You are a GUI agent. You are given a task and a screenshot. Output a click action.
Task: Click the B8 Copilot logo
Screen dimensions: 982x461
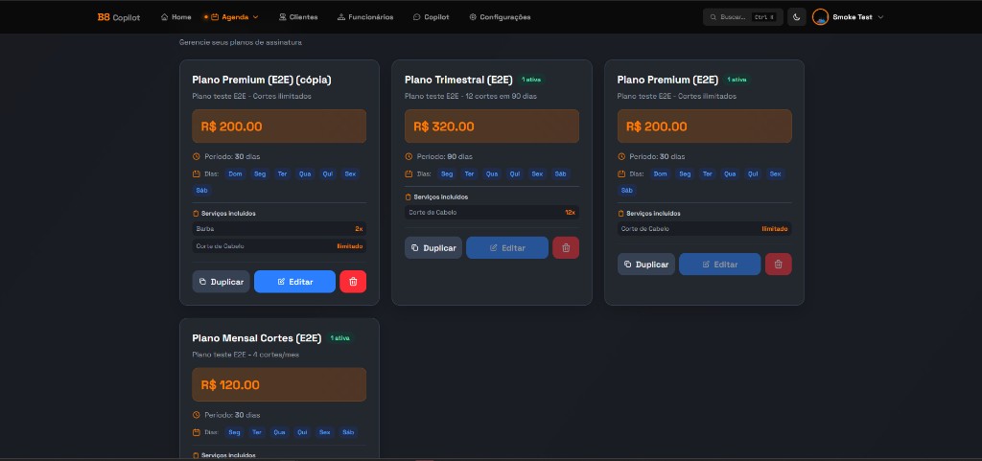coord(118,17)
